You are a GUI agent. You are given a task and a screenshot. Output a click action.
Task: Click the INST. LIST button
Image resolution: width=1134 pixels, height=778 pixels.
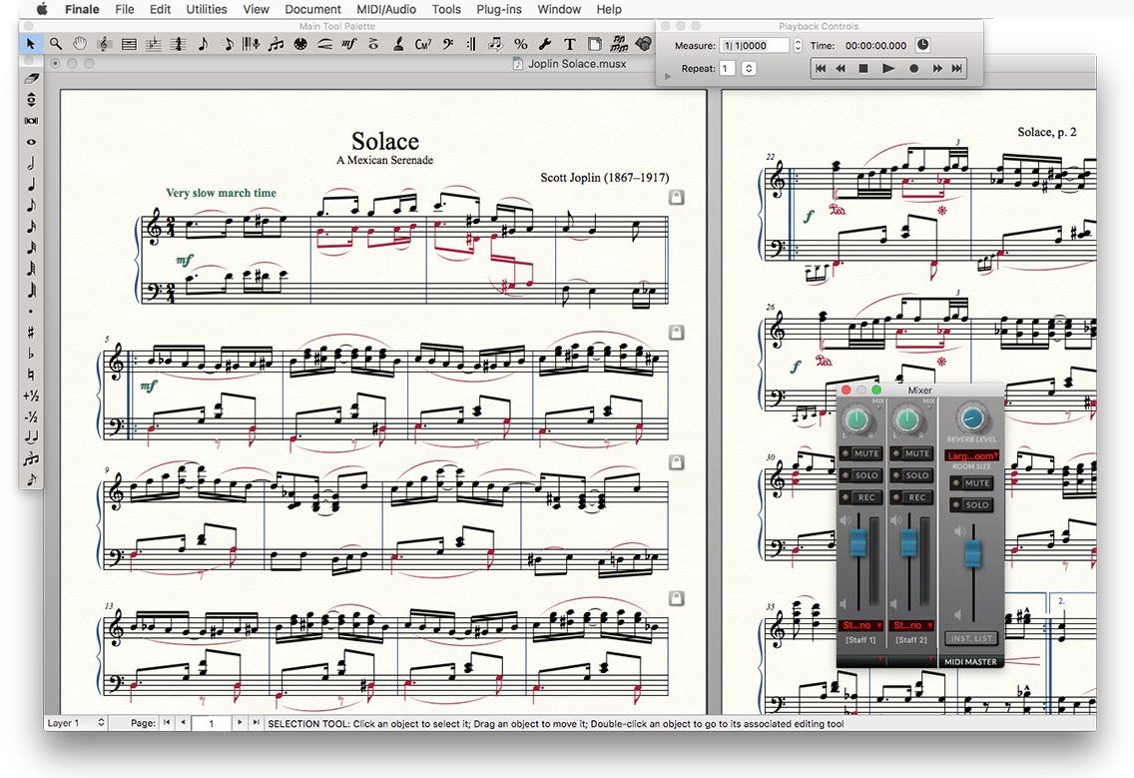pyautogui.click(x=972, y=638)
